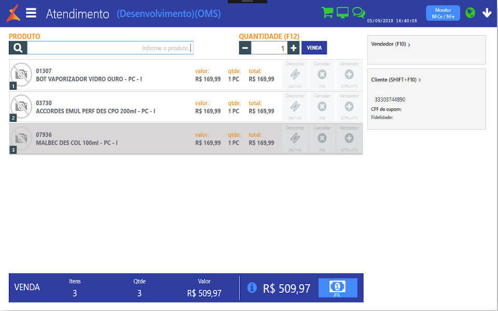Click the Valor R$ 509,97 summary
The width and height of the screenshot is (498, 311).
pyautogui.click(x=204, y=293)
